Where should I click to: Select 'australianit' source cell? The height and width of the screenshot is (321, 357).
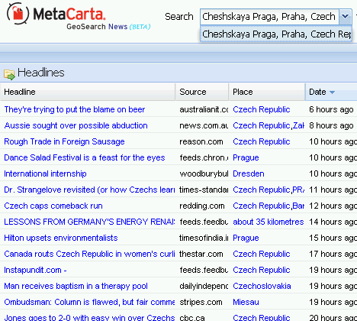[204, 109]
